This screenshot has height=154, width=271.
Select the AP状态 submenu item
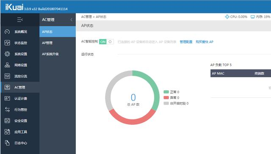(58, 32)
